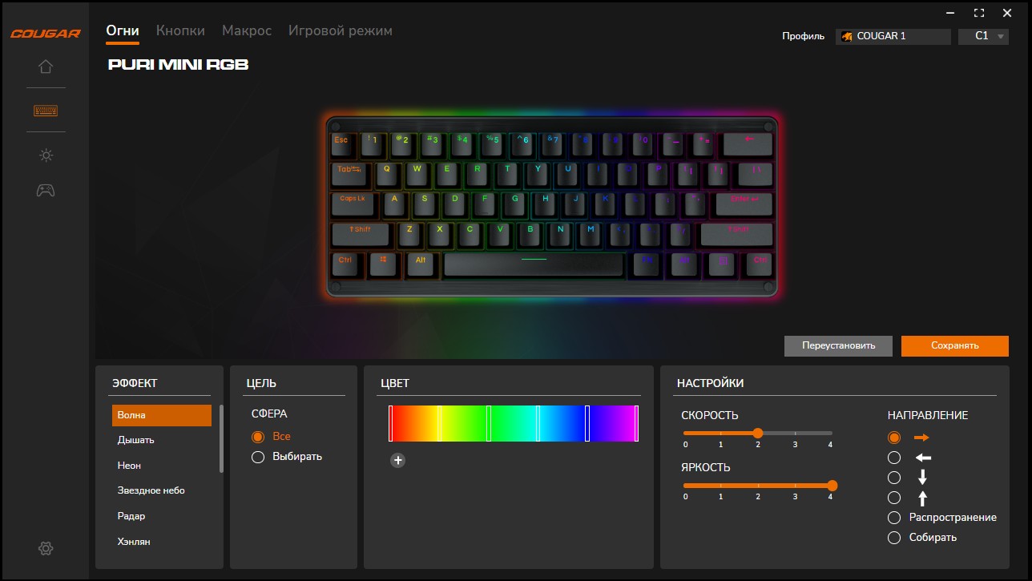The width and height of the screenshot is (1032, 581).
Task: Open the COUGAR 1 profile selector
Action: 893,36
